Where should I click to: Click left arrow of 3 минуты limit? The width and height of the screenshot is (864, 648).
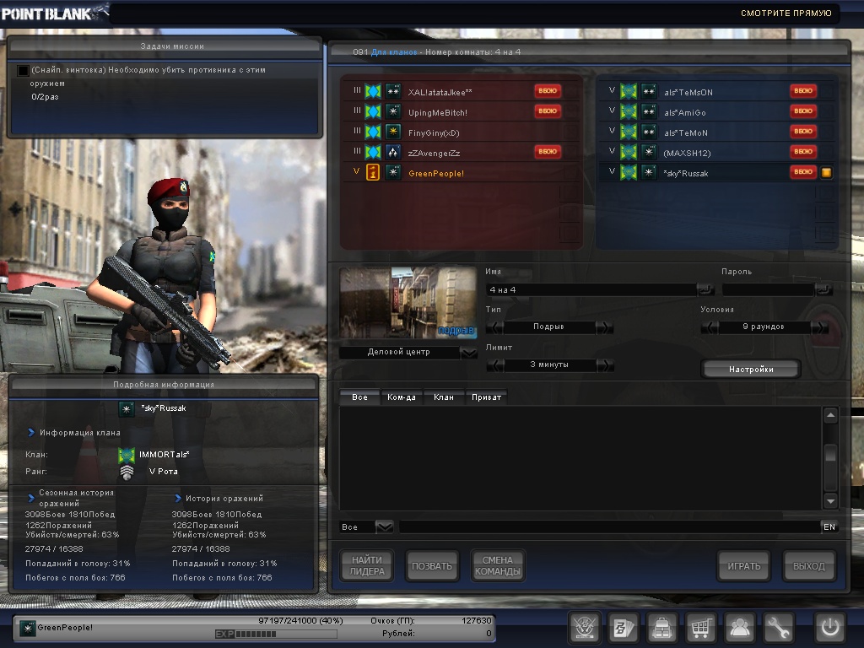(495, 365)
